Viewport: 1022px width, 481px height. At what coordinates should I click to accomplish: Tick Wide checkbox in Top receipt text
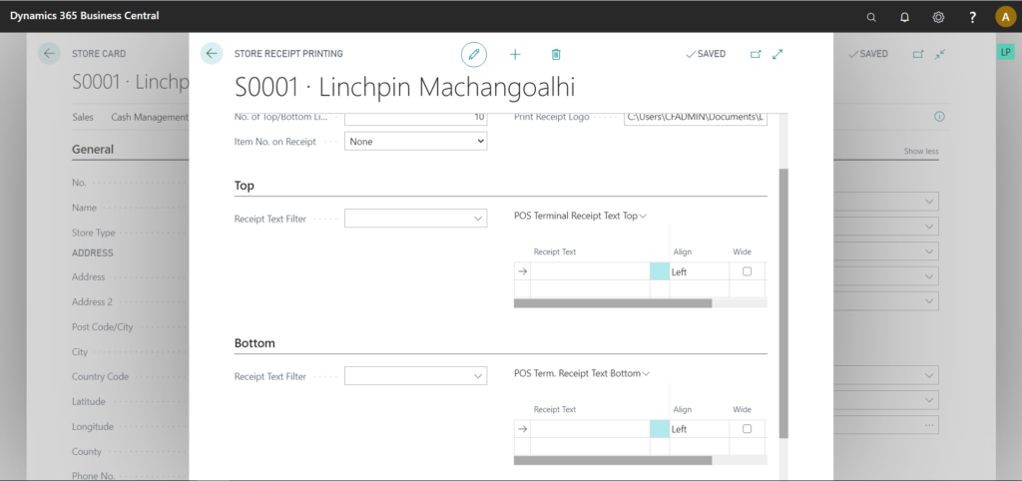[x=747, y=271]
